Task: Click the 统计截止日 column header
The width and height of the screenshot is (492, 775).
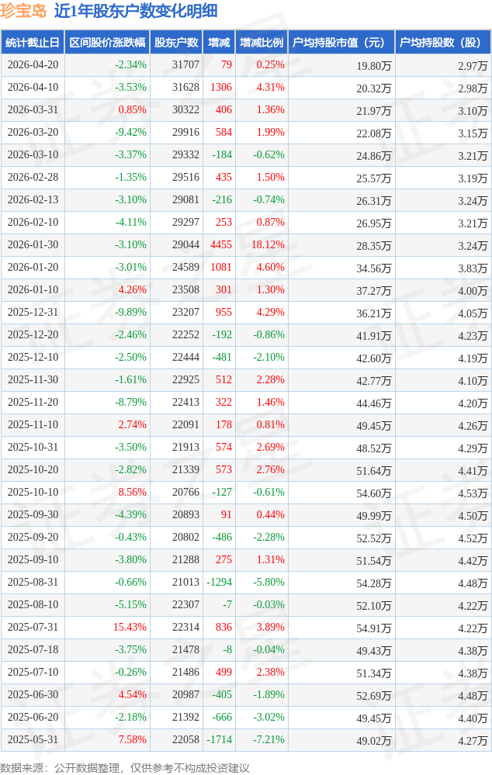Action: [x=33, y=43]
